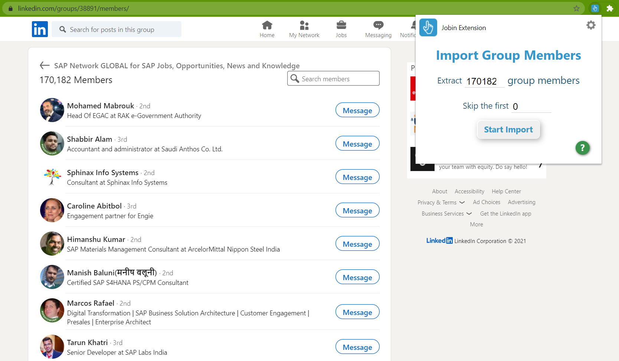Open the SAP Network GLOBAL group title

177,66
